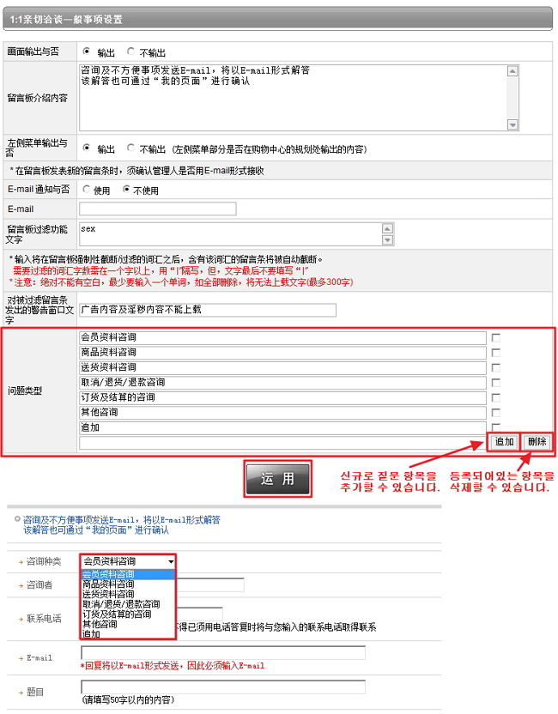This screenshot has height=714, width=558.
Task: Click the dark 运用 apply button
Action: tap(277, 480)
